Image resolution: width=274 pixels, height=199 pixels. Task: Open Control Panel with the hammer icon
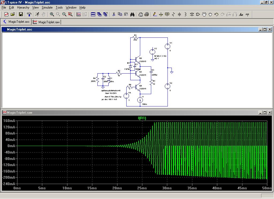29,14
